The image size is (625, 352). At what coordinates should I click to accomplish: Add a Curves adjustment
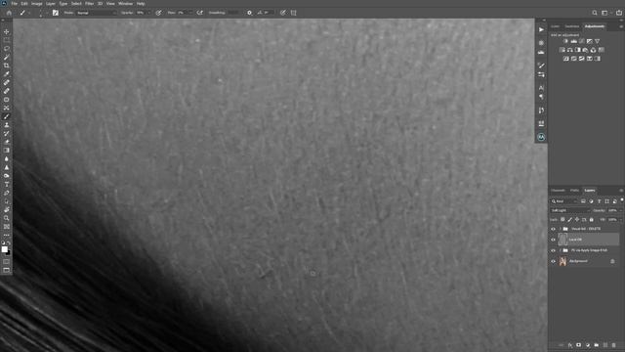(582, 41)
